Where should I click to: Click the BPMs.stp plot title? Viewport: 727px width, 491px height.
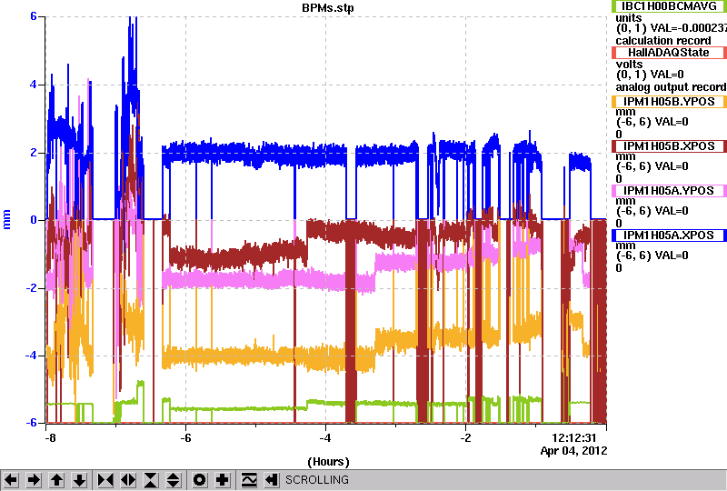pos(328,8)
